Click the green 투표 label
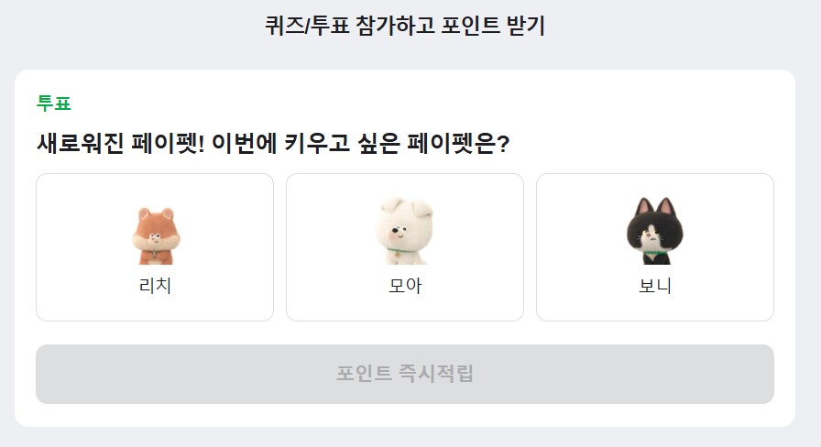The height and width of the screenshot is (447, 821). (x=54, y=104)
